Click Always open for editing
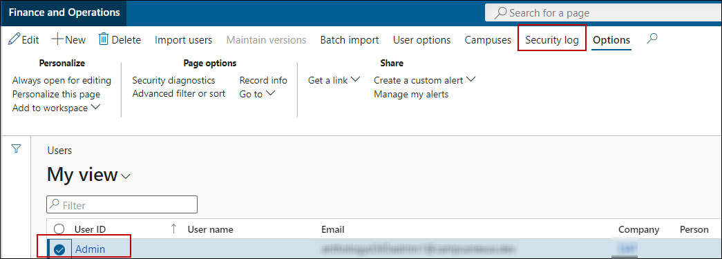This screenshot has height=259, width=722. (61, 81)
